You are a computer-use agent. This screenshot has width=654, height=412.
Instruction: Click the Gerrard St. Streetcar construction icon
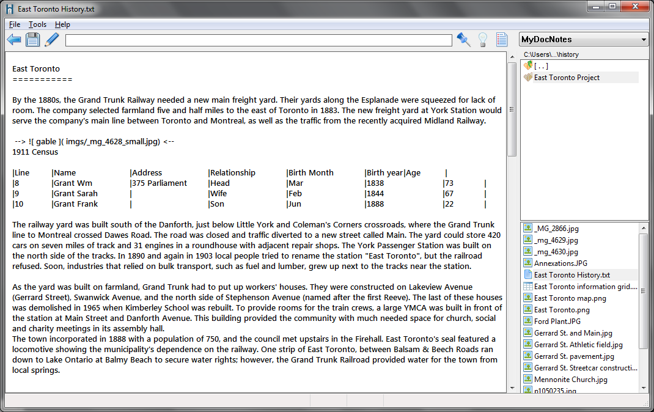point(527,368)
